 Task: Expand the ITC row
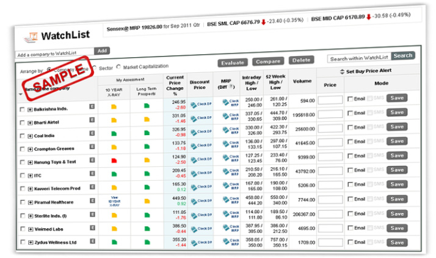pos(31,176)
